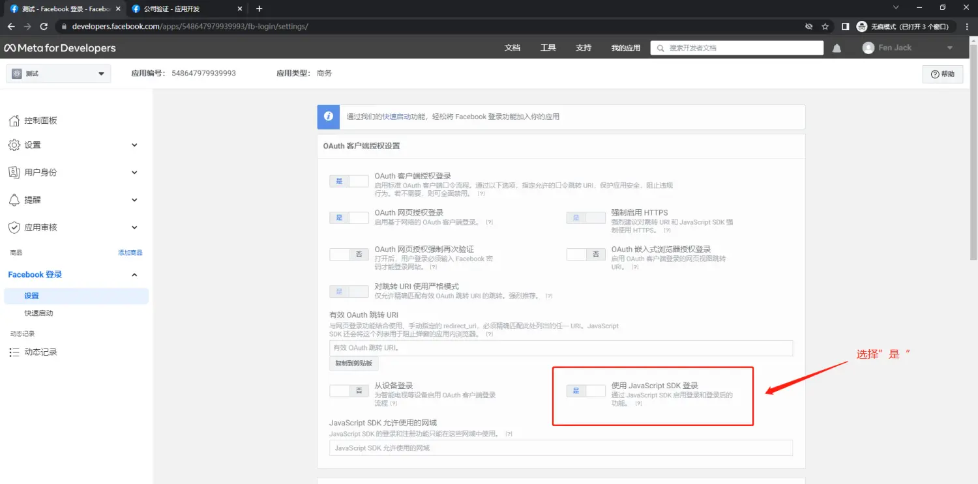The image size is (978, 484).
Task: Open 我的应用 in top navigation
Action: (x=626, y=48)
